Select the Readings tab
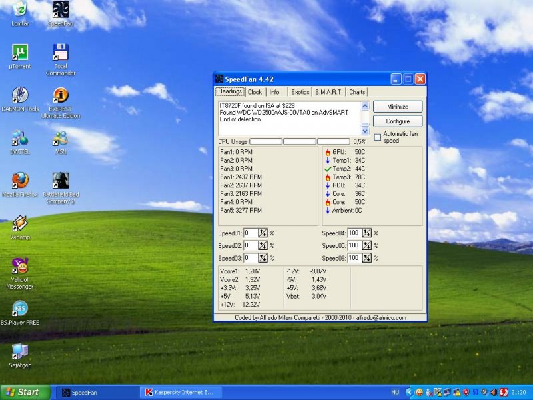 [230, 91]
